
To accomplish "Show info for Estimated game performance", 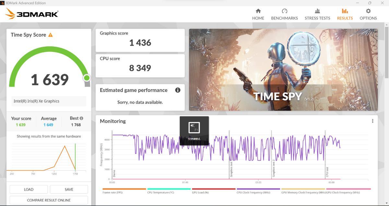I will coord(178,90).
